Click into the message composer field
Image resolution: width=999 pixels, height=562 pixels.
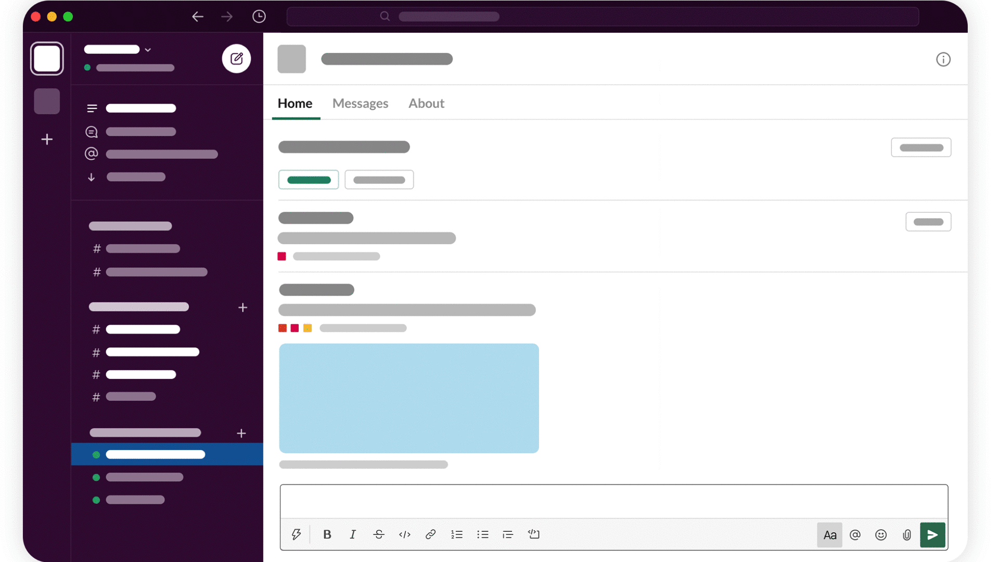click(x=613, y=502)
